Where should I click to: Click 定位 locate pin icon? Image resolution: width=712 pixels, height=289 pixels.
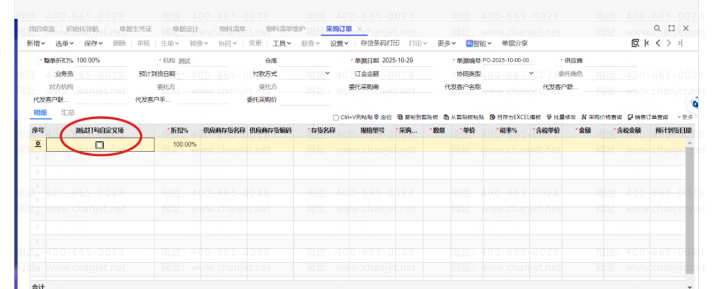377,117
